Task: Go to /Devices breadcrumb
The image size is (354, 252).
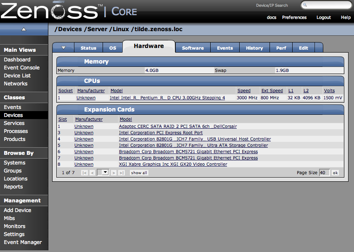Action: (68, 29)
